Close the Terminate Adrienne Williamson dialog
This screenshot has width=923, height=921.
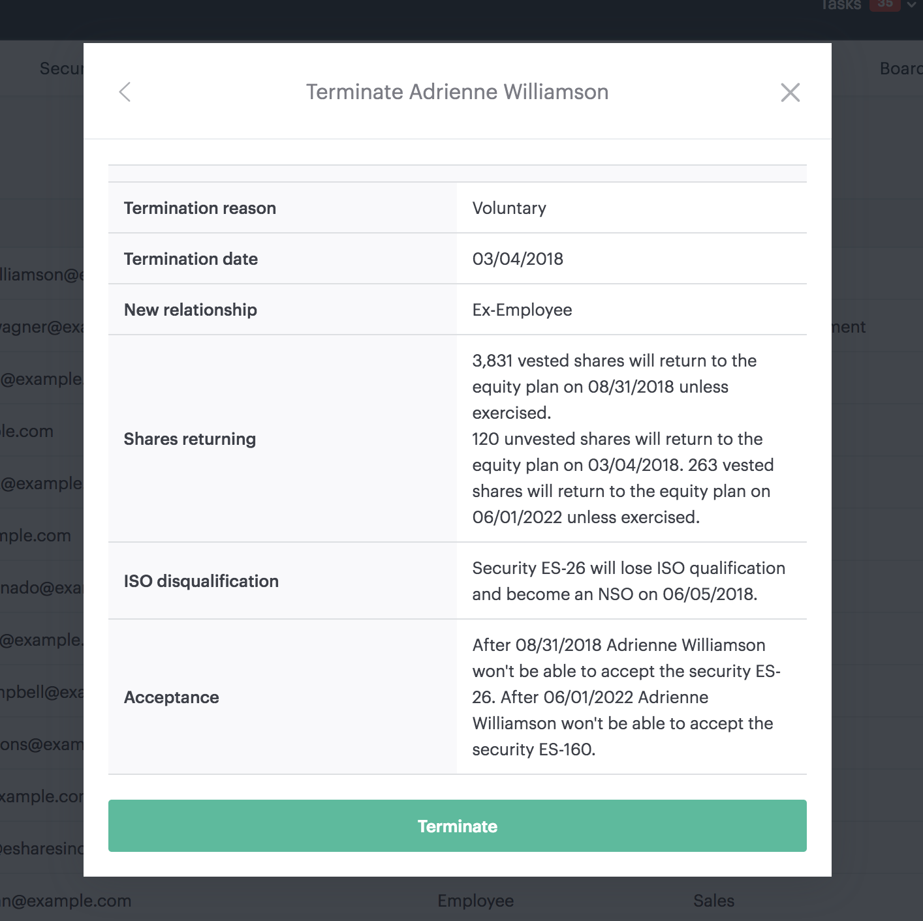790,93
